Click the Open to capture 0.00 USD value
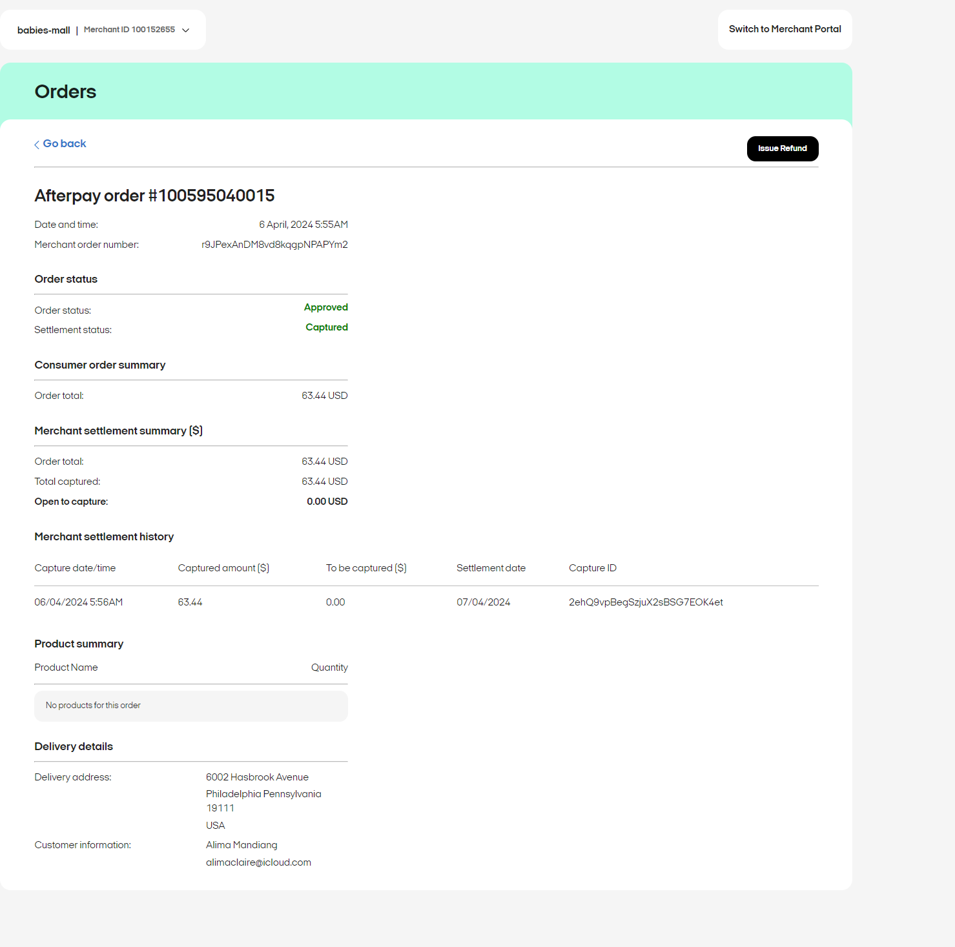The width and height of the screenshot is (955, 947). pos(327,502)
